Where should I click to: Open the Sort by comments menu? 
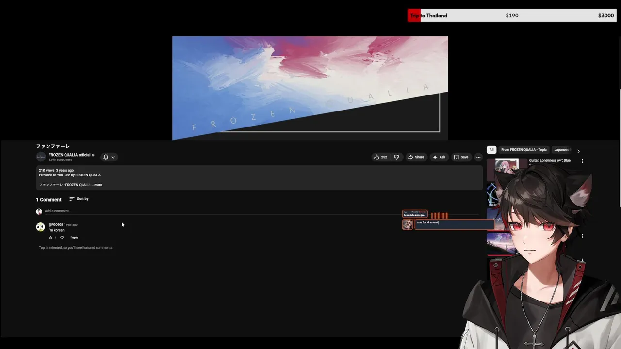(x=79, y=199)
